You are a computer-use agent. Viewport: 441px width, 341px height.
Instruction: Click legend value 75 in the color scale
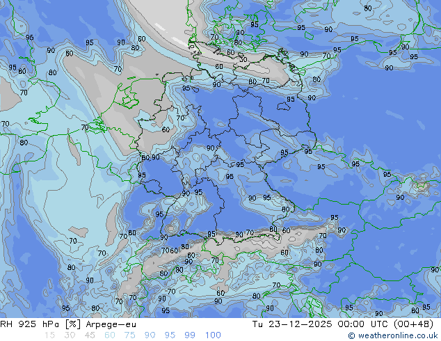pyautogui.click(x=129, y=335)
